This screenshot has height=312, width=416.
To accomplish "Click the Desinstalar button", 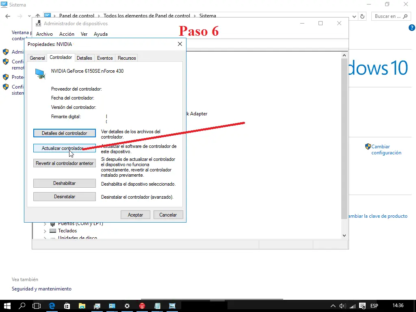I will 65,197.
